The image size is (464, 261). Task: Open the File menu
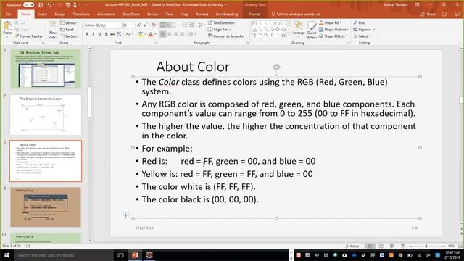point(8,14)
